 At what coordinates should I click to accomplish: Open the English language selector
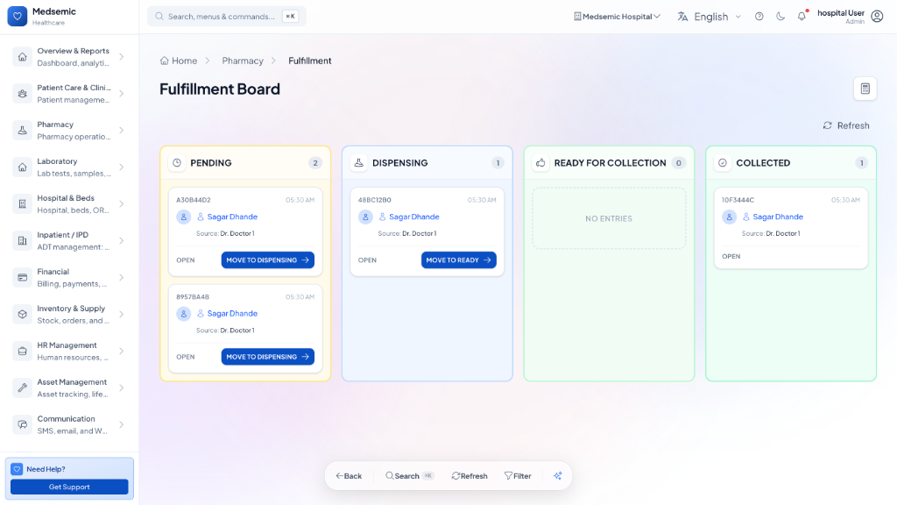[710, 17]
